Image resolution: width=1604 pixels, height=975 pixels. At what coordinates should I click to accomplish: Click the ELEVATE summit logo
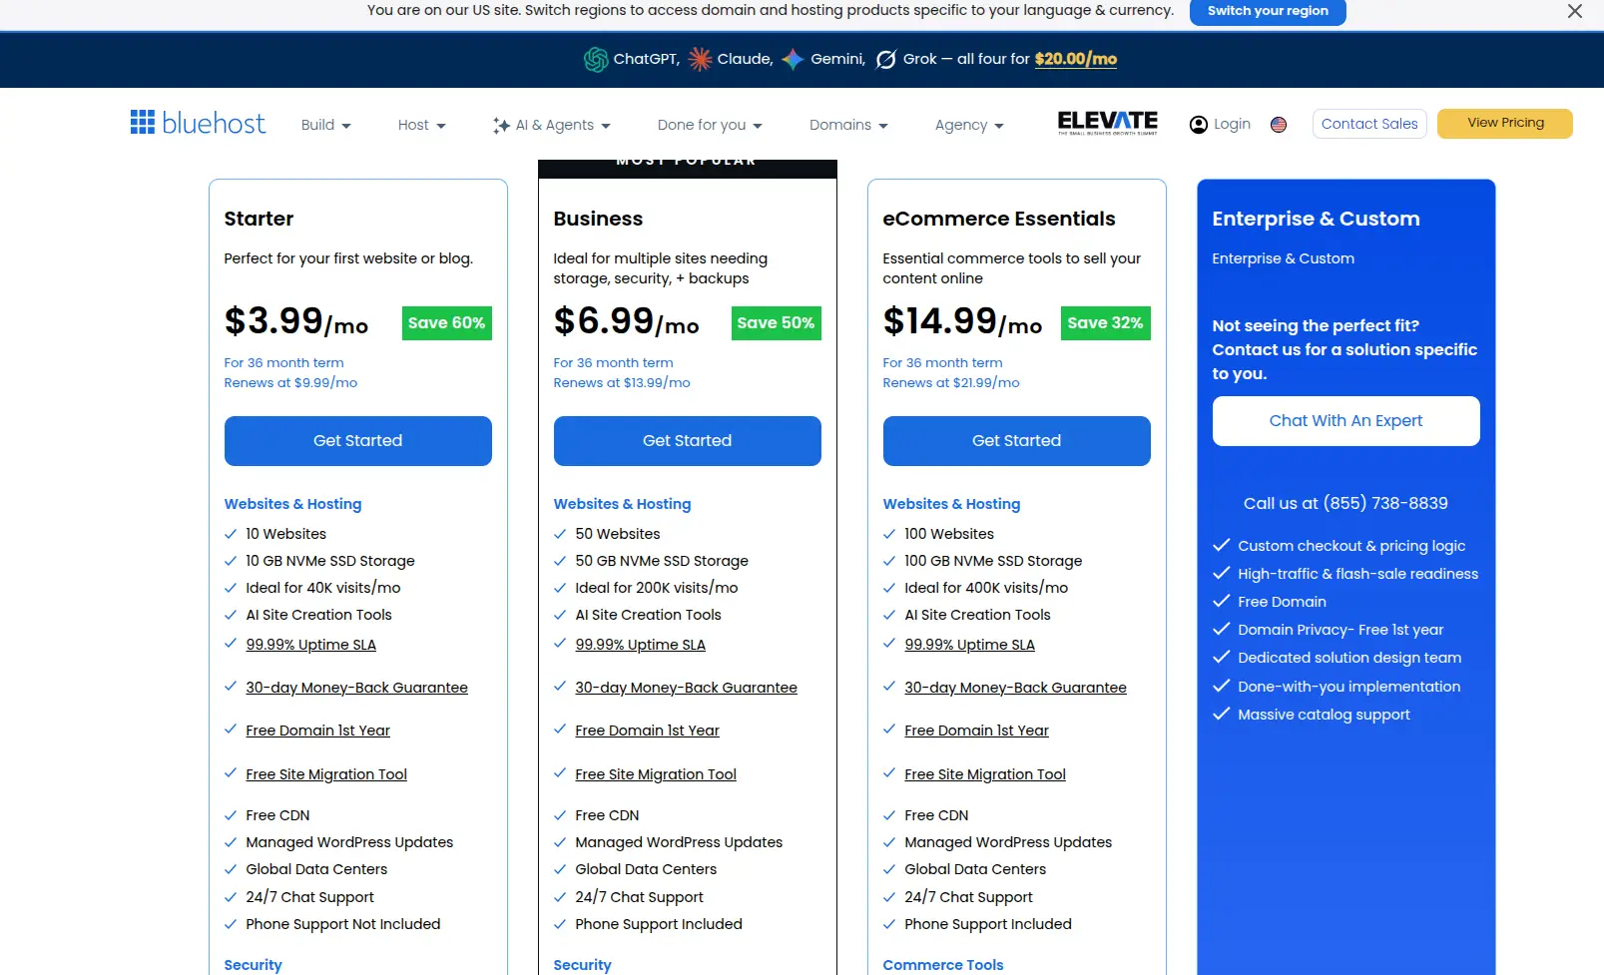tap(1108, 123)
